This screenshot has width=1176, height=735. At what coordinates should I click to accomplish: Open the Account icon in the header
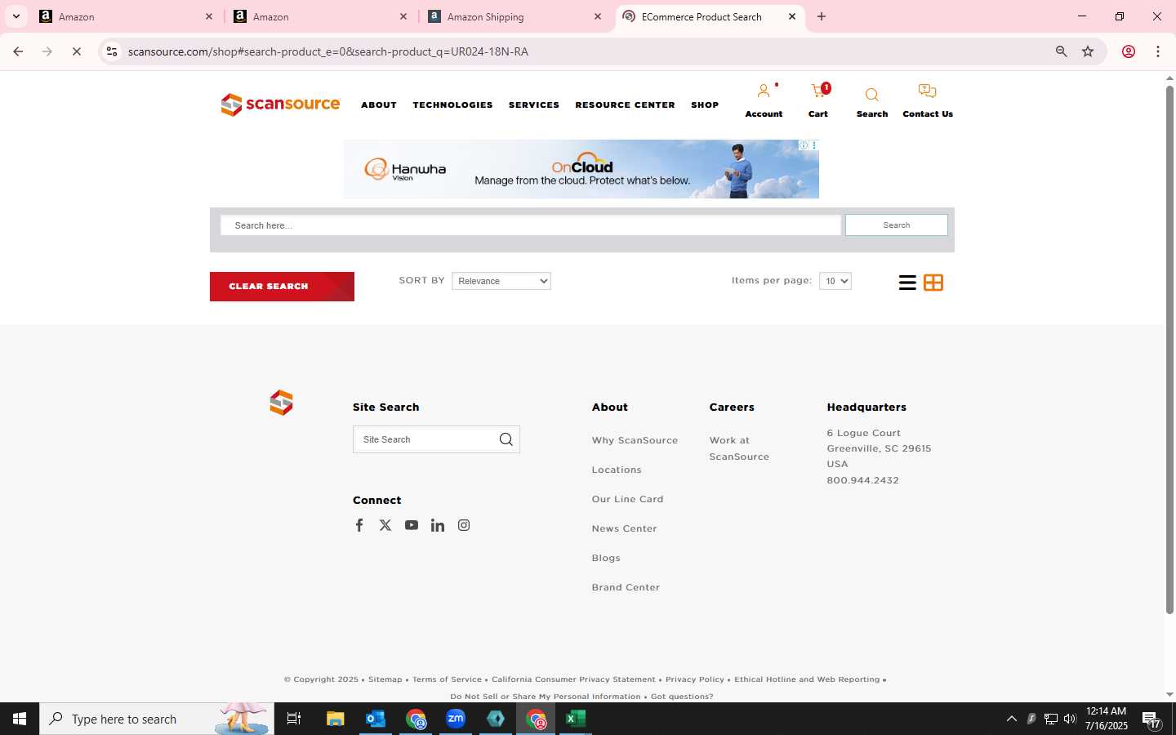point(764,91)
